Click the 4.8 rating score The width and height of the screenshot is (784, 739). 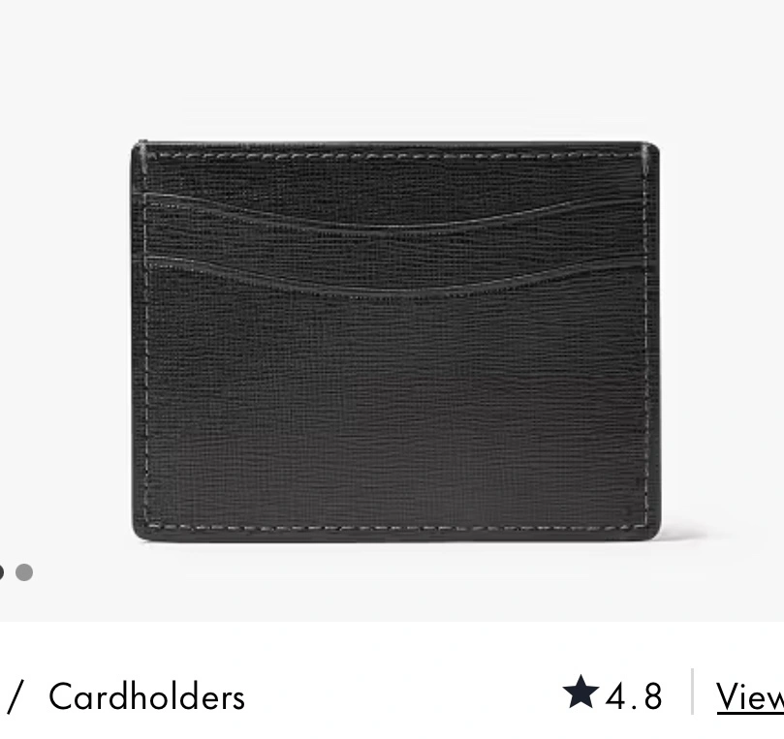(x=634, y=696)
